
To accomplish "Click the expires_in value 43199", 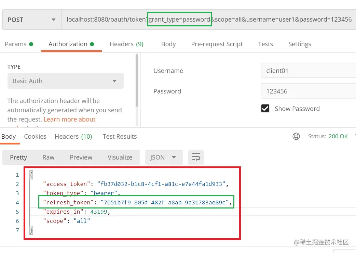I will (98, 212).
